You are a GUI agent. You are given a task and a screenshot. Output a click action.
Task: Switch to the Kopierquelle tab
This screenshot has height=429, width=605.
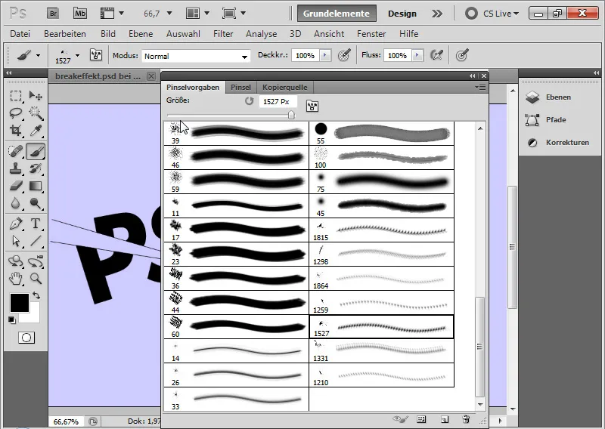(285, 88)
